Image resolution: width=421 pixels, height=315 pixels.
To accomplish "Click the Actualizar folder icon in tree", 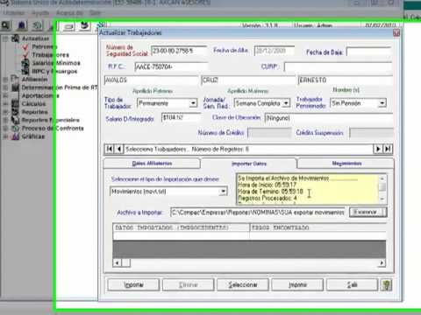I will (x=15, y=38).
